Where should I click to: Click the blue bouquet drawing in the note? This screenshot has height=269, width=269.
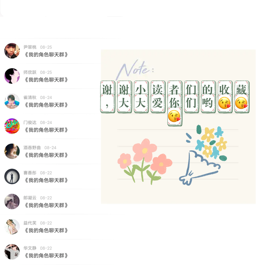(203, 155)
